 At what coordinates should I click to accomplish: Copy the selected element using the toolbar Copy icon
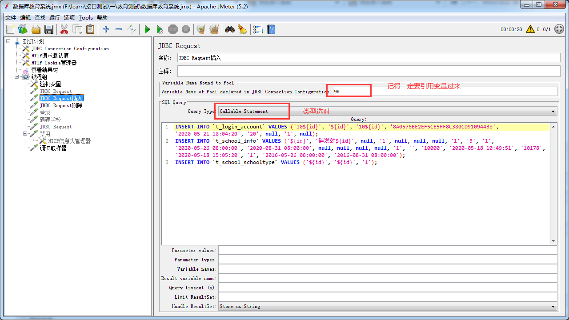(77, 29)
